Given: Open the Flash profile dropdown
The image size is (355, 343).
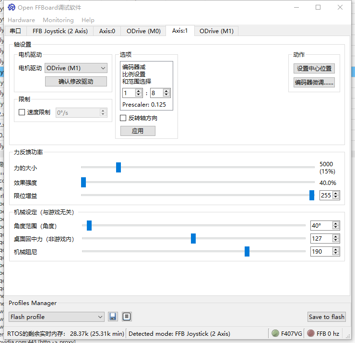Looking at the screenshot, I should 57,317.
